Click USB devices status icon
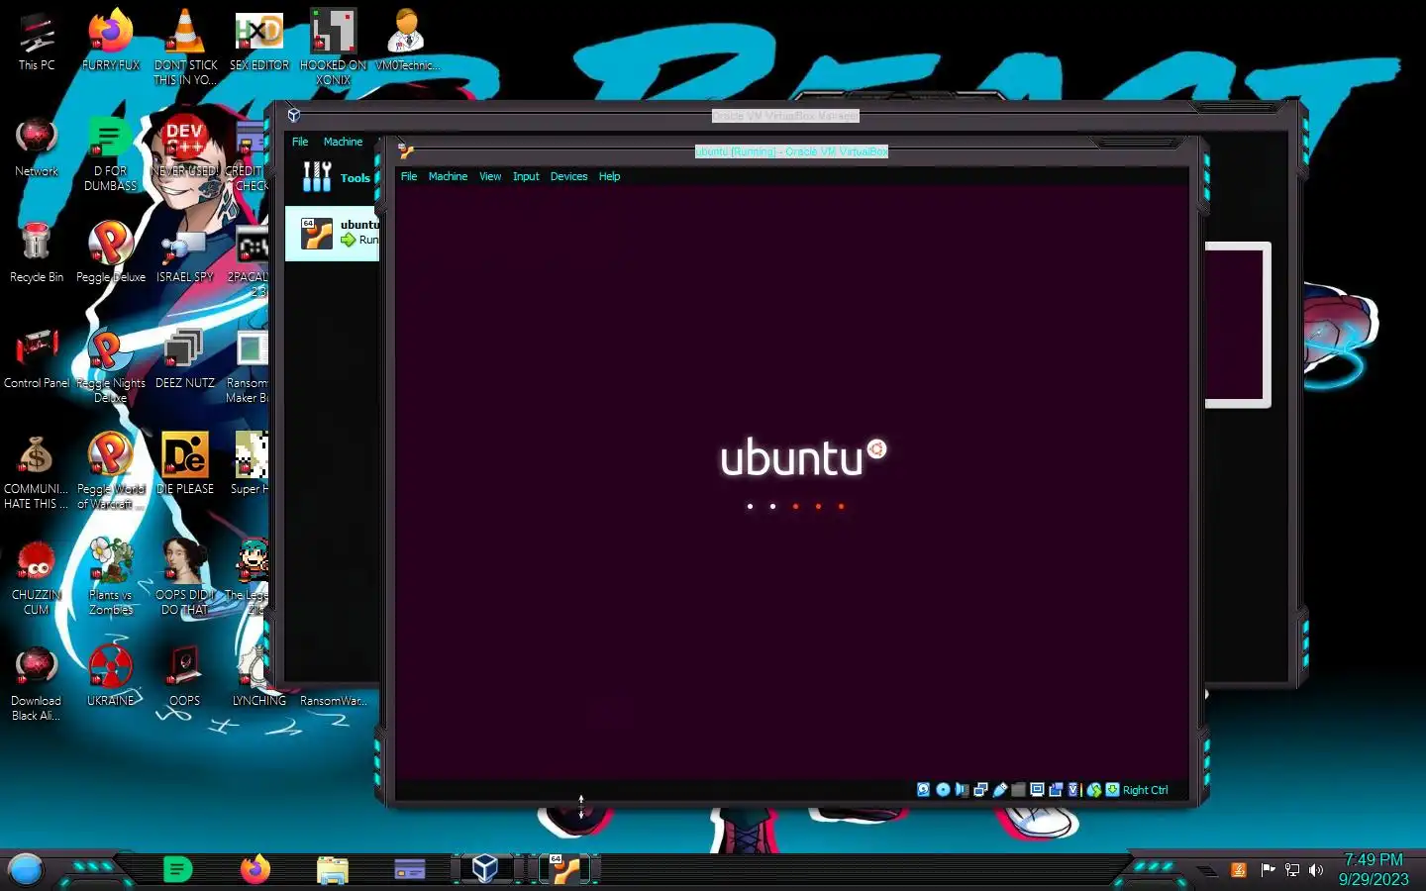 (1000, 790)
